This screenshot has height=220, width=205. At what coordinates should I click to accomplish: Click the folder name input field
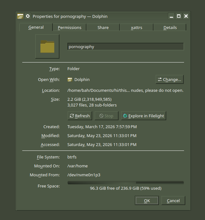coord(126,47)
